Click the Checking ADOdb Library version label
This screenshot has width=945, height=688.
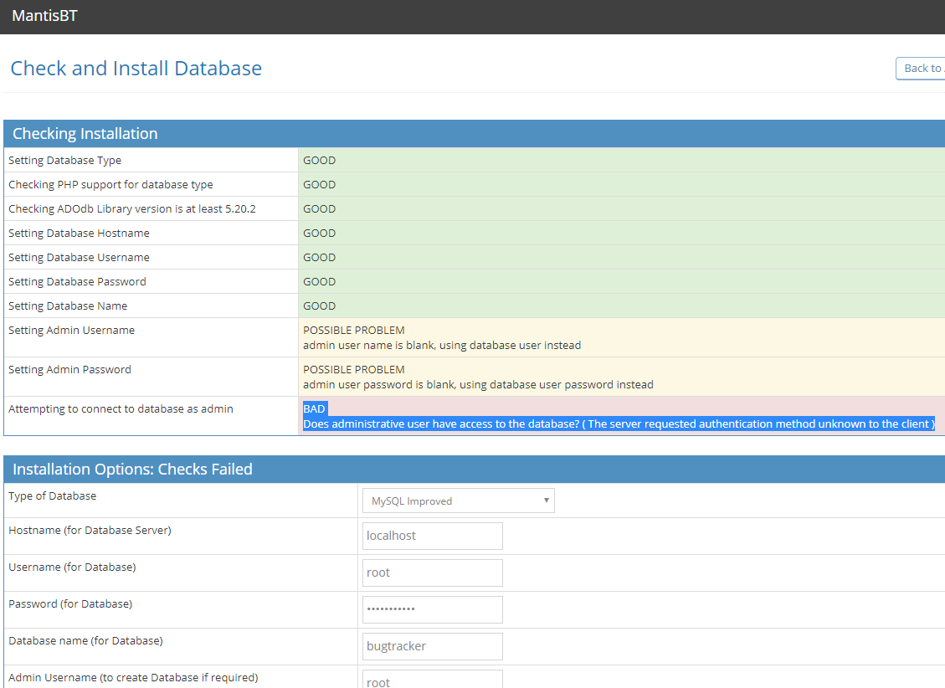pos(131,209)
